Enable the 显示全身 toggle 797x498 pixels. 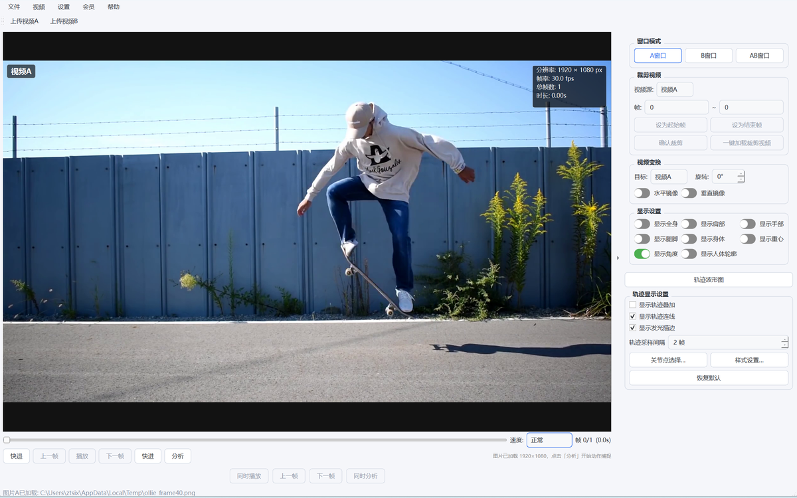tap(642, 224)
